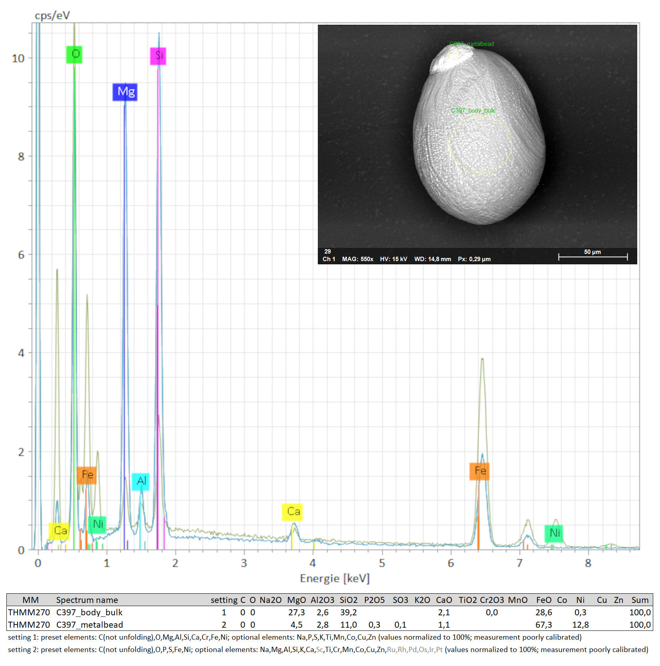Screen dimensions: 660x666
Task: Select the green Ni label below 1 keV
Action: coord(97,524)
